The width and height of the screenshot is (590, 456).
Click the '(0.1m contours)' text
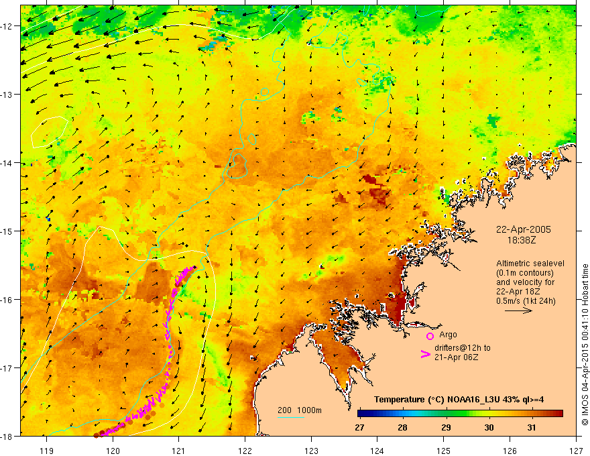click(x=525, y=273)
